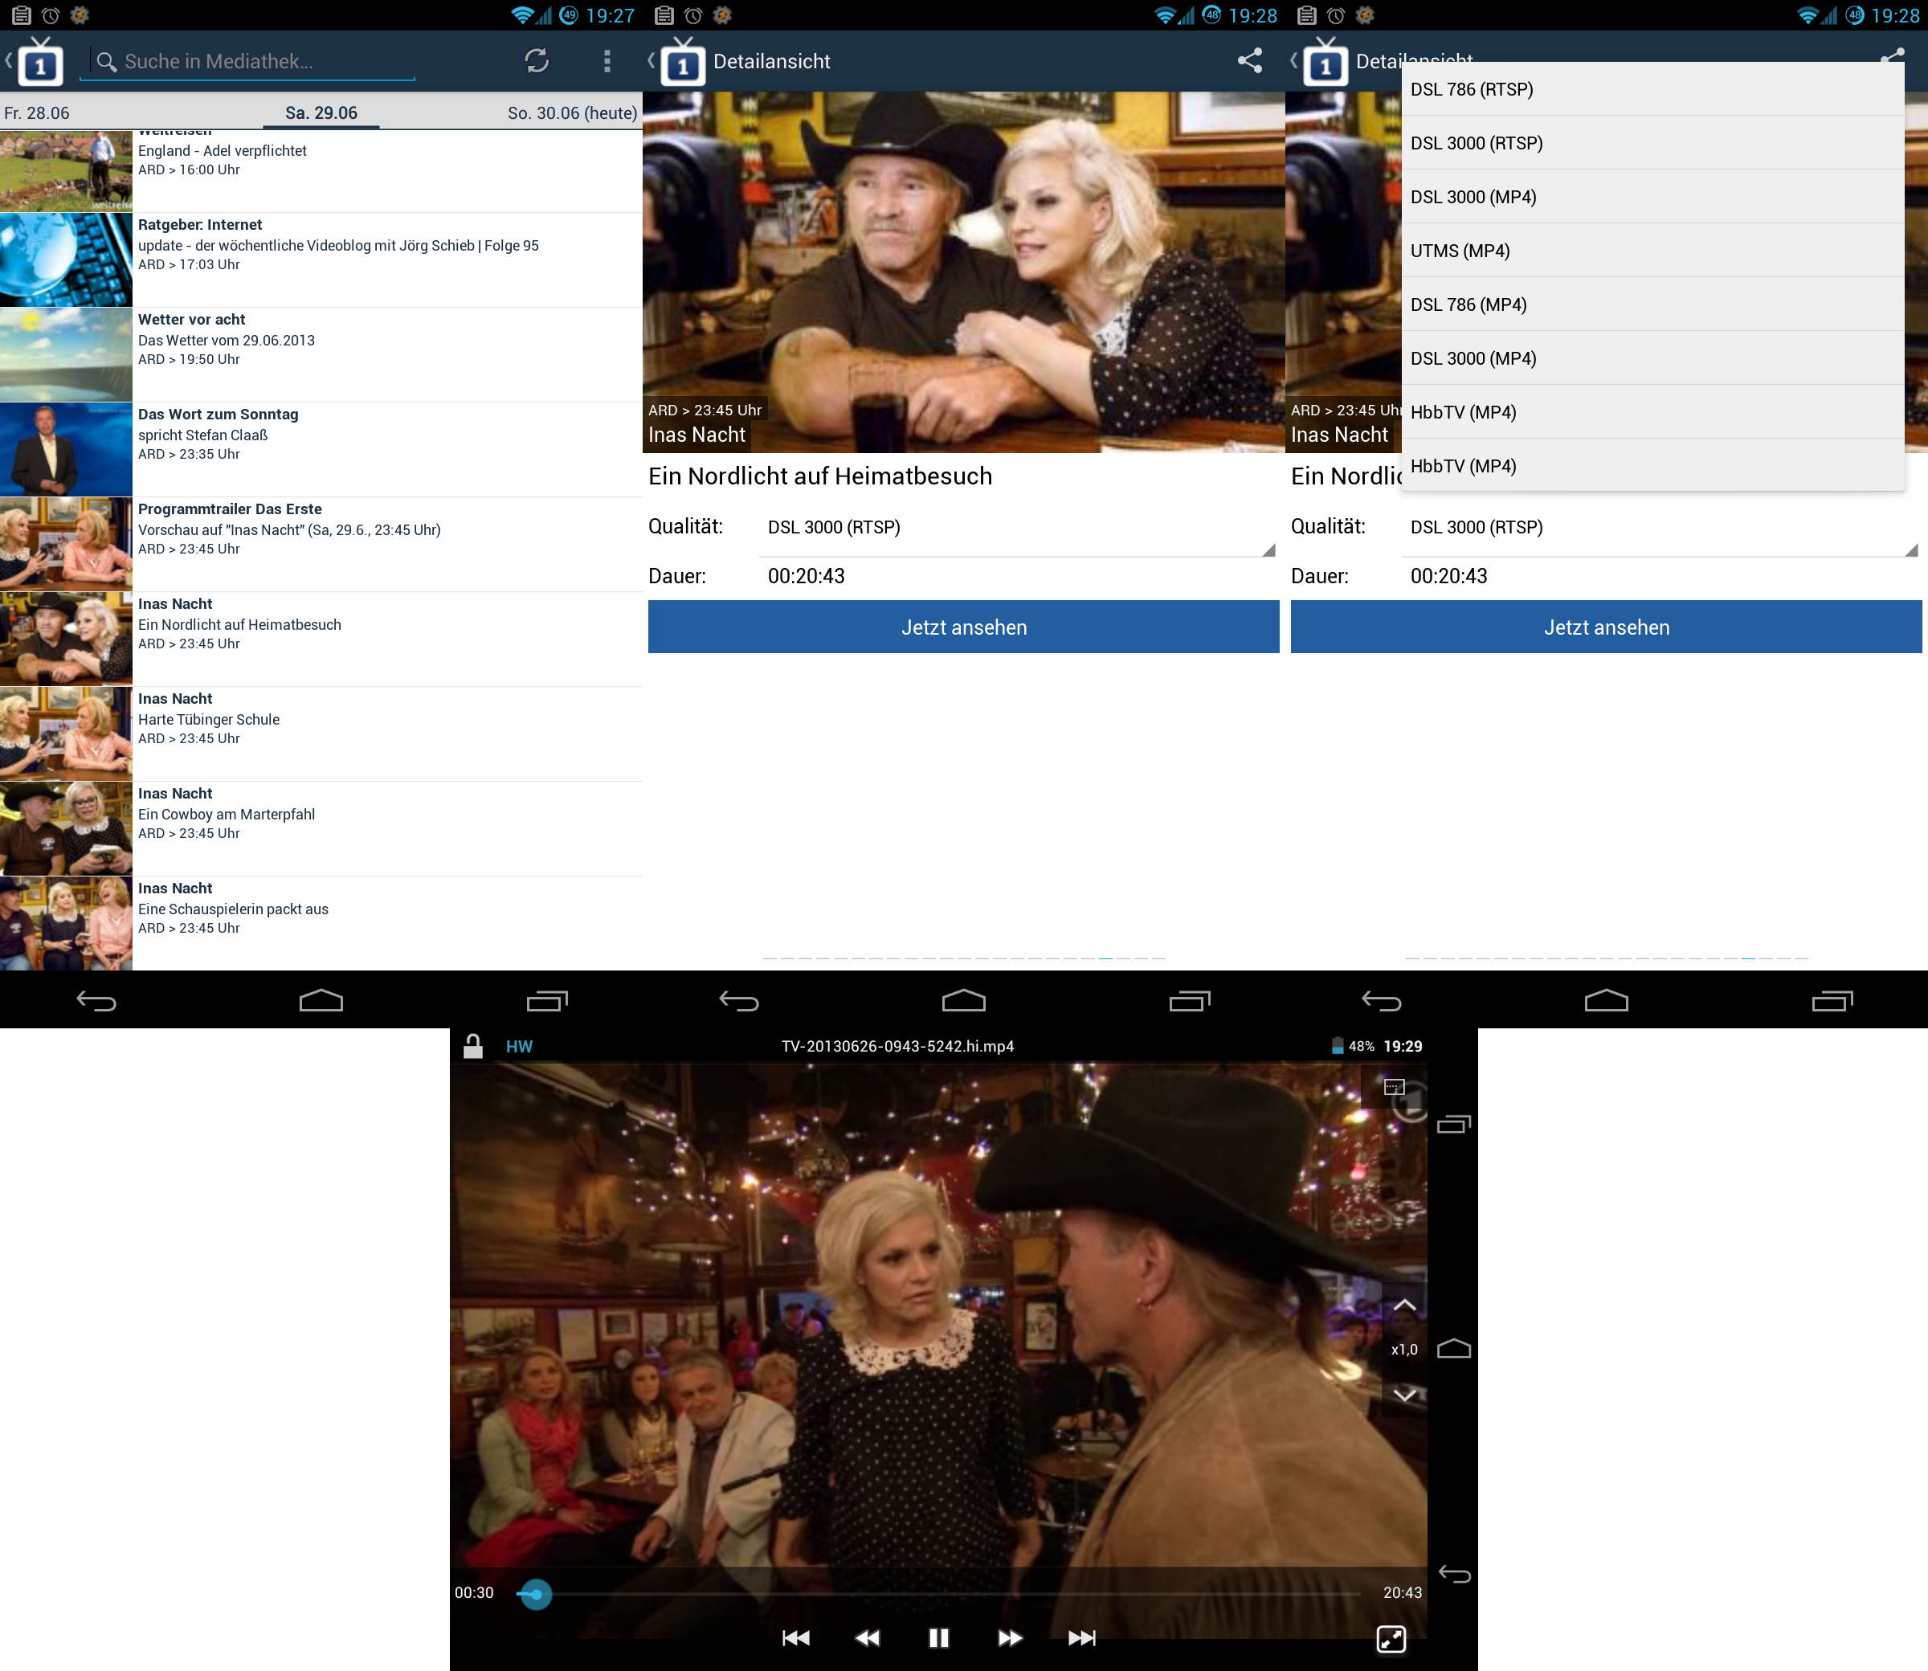Open Das Wort zum Sonntag entry
The width and height of the screenshot is (1928, 1671).
[x=321, y=449]
